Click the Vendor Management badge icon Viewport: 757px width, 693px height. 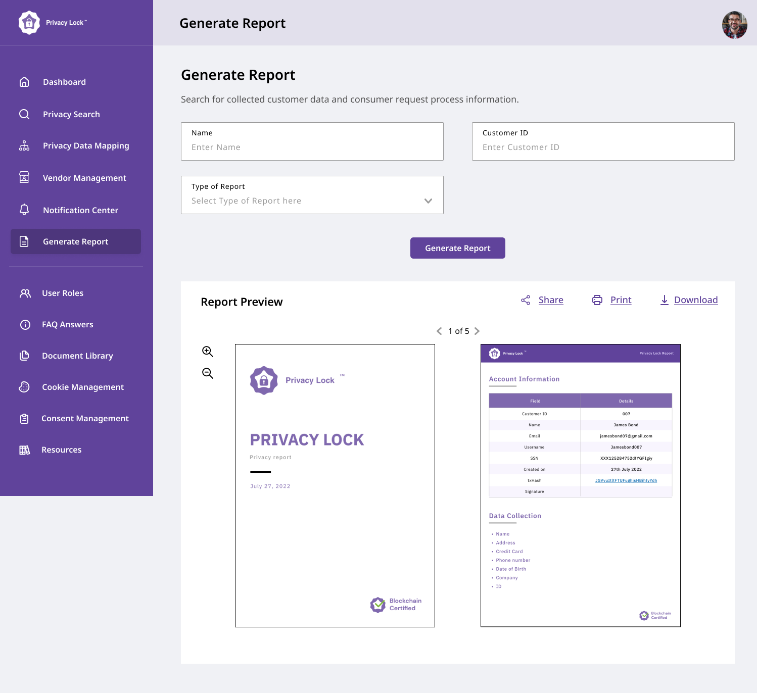click(24, 178)
